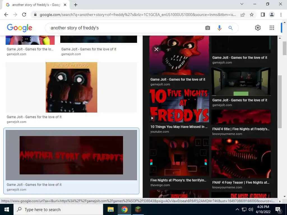Open the Windows Start menu
The width and height of the screenshot is (287, 215).
[7, 209]
